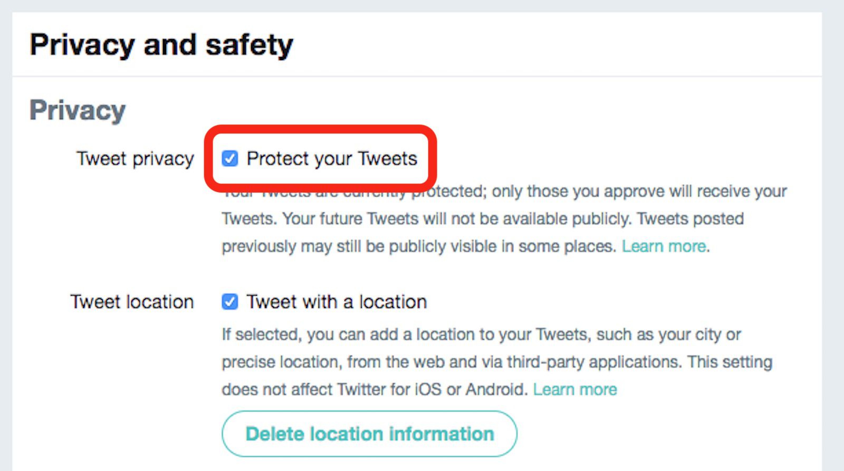Screen dimensions: 844x471
Task: Open Learn more link about Tweet location
Action: [x=574, y=389]
